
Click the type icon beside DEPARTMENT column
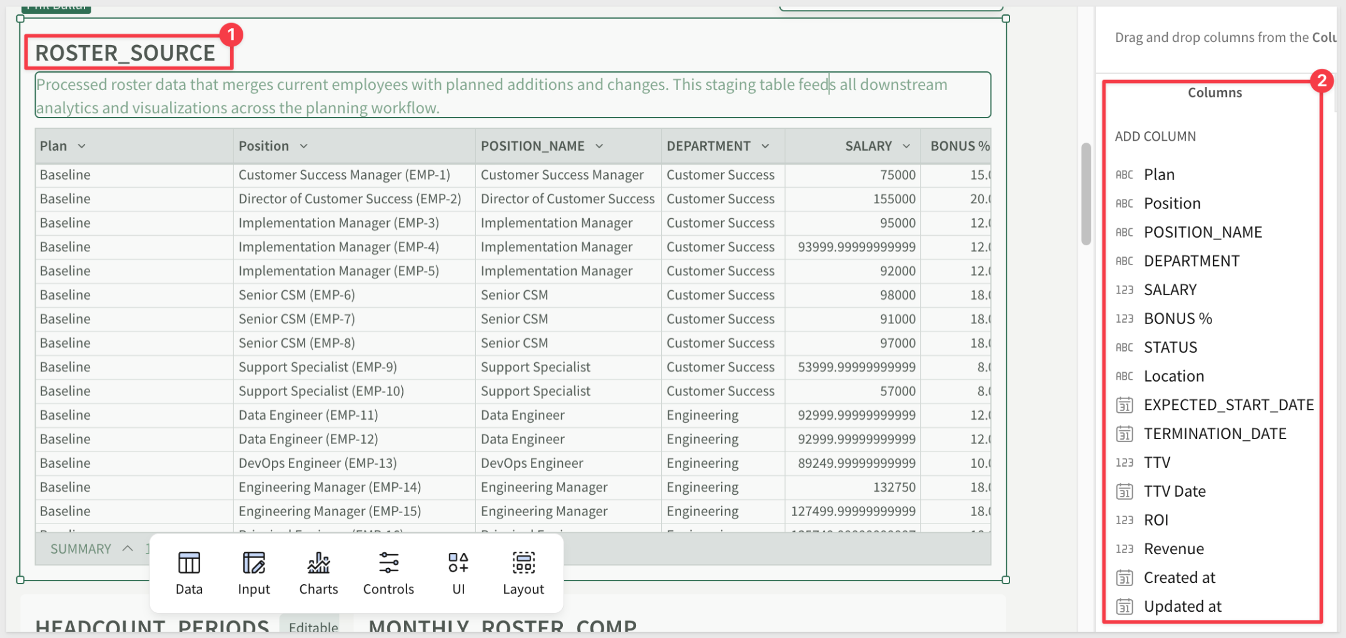1124,261
